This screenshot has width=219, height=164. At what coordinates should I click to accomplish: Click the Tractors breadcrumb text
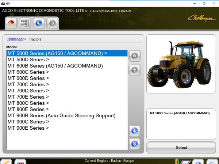pos(35,39)
